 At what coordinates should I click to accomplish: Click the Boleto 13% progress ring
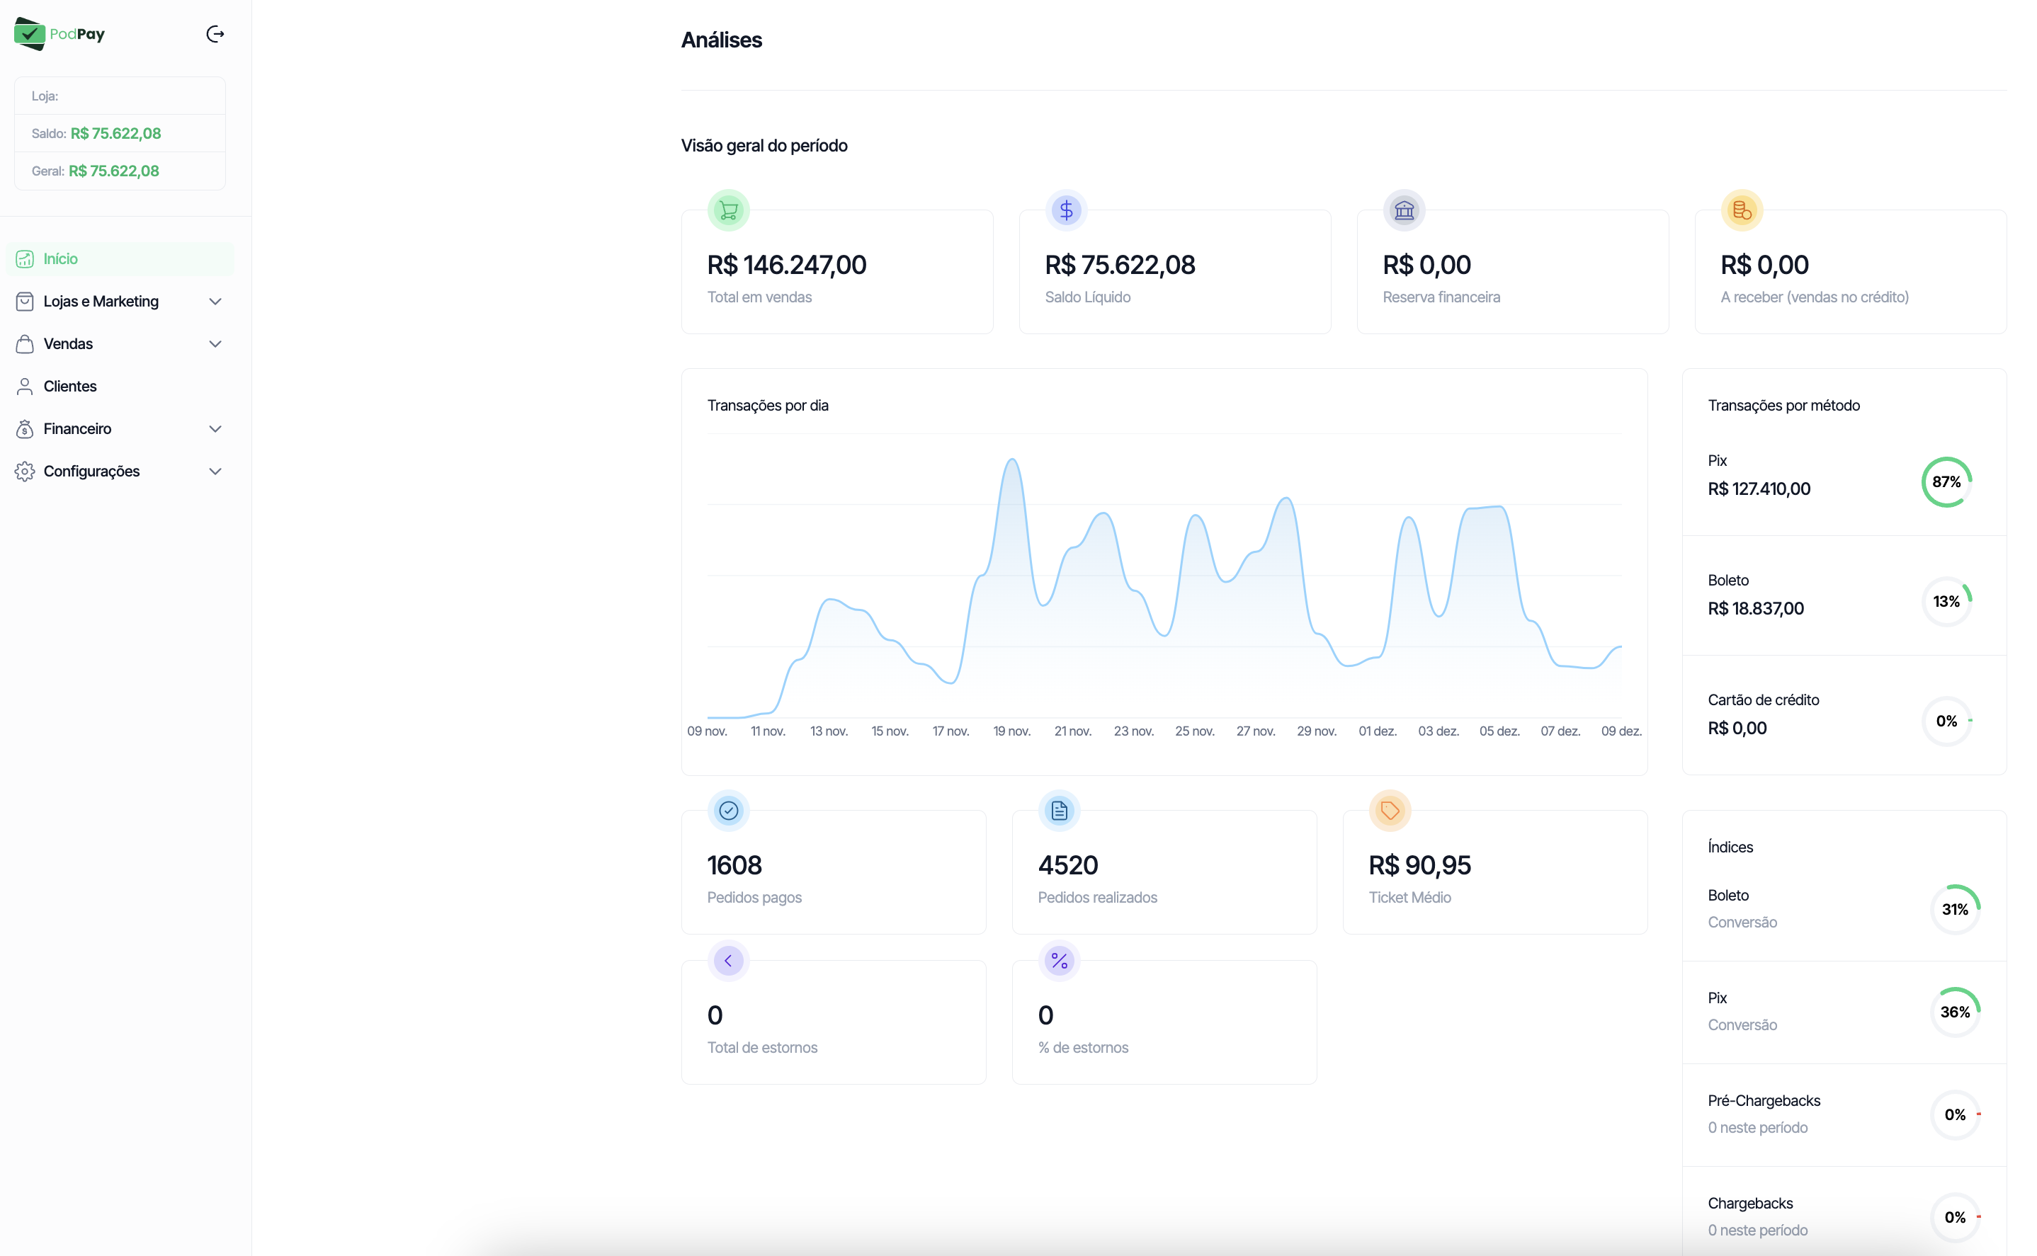point(1946,601)
